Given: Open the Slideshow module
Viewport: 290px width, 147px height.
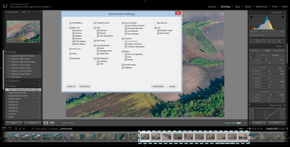Looking at the screenshot, I should (261, 6).
